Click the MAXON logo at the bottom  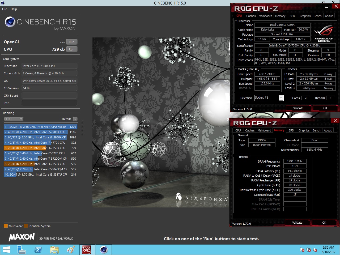click(22, 237)
